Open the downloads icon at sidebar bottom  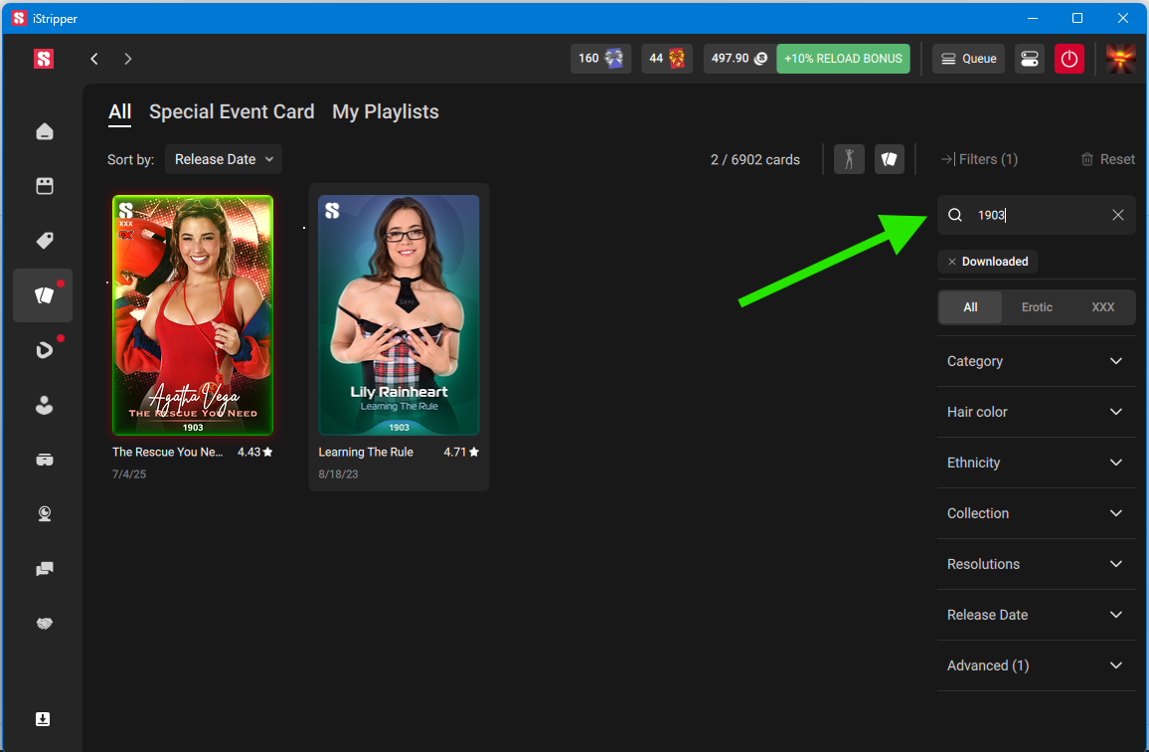[x=44, y=719]
